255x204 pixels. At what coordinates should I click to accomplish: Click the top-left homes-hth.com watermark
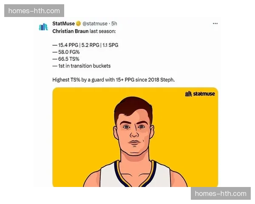pos(34,11)
